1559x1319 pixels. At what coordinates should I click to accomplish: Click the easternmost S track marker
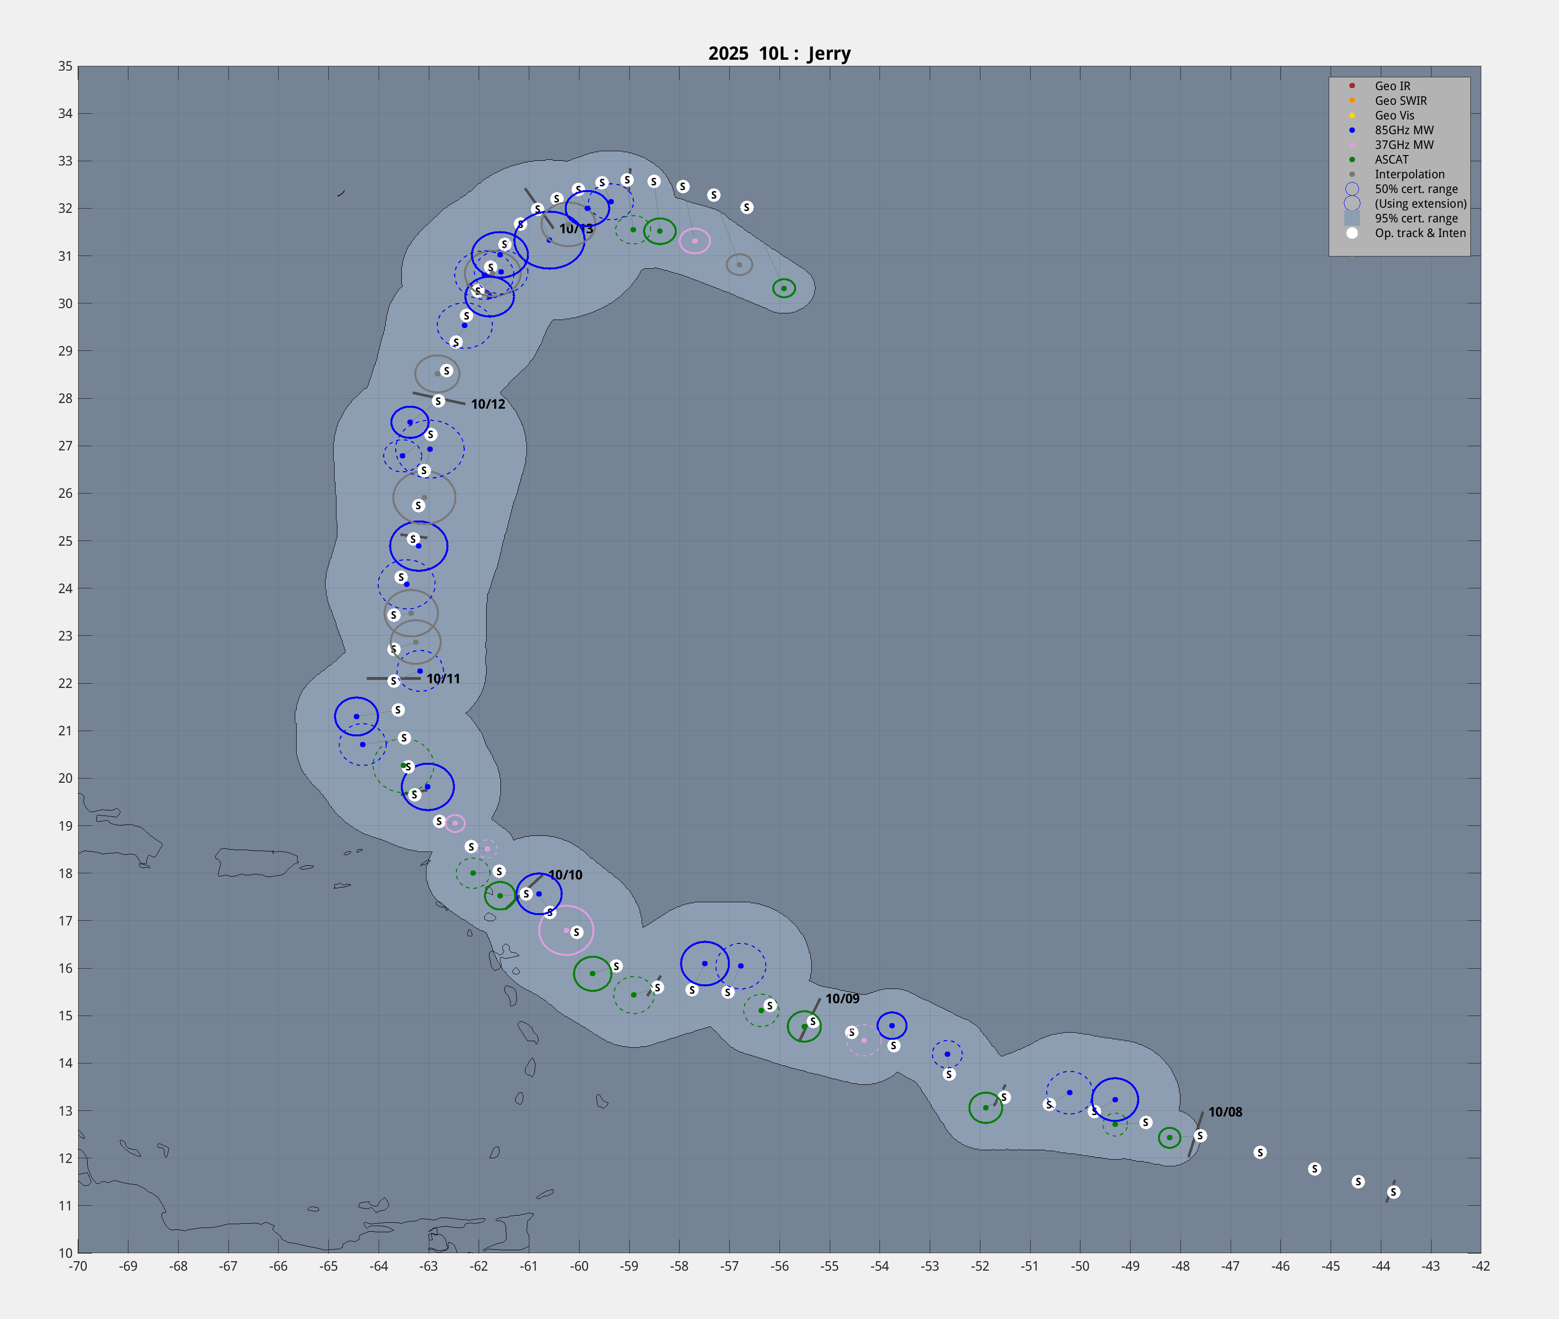tap(1393, 1192)
